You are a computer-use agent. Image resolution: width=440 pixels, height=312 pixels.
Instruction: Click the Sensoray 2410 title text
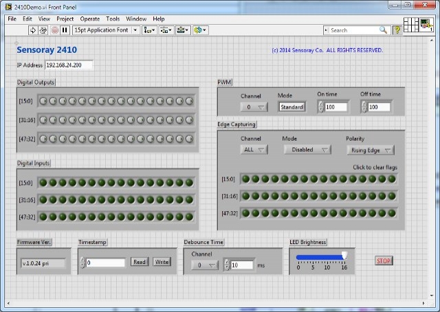(x=47, y=50)
